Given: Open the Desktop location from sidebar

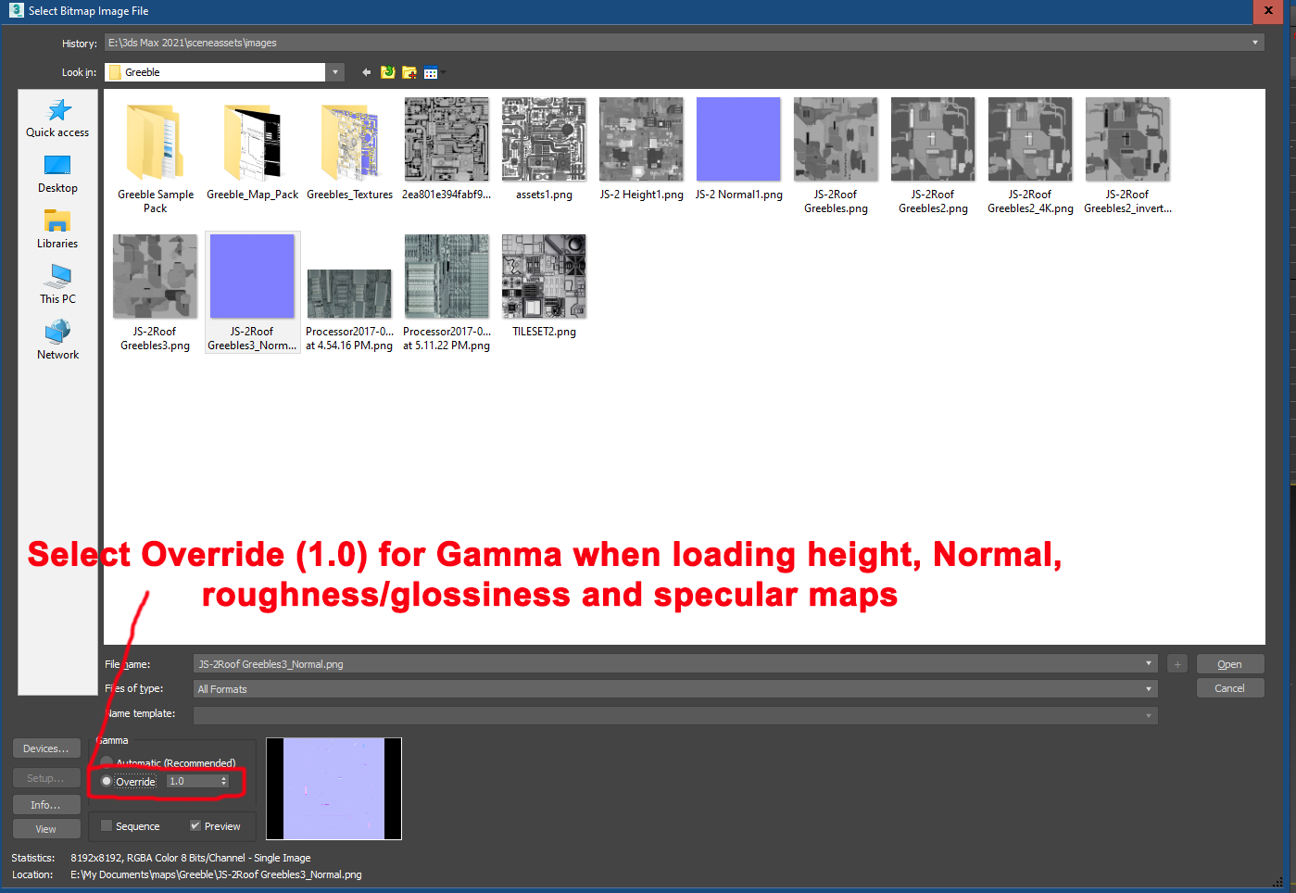Looking at the screenshot, I should coord(57,171).
